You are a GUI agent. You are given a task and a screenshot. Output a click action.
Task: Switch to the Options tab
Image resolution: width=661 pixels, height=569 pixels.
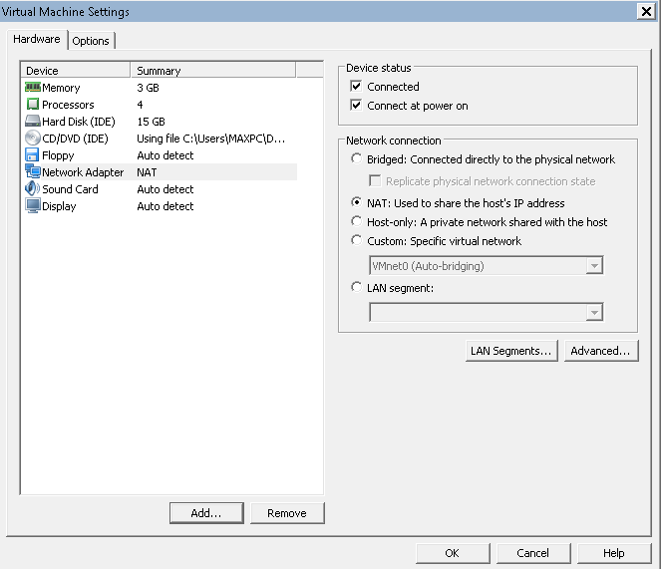[91, 41]
